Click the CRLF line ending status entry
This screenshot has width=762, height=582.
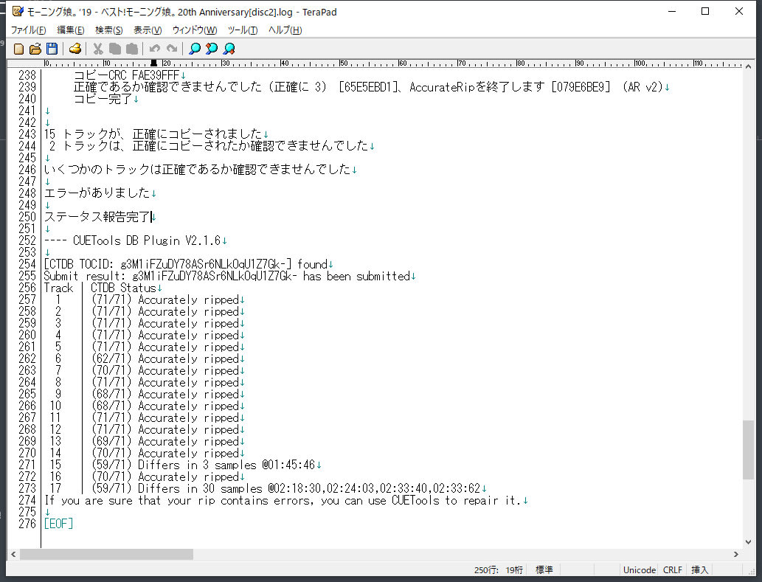click(x=673, y=570)
